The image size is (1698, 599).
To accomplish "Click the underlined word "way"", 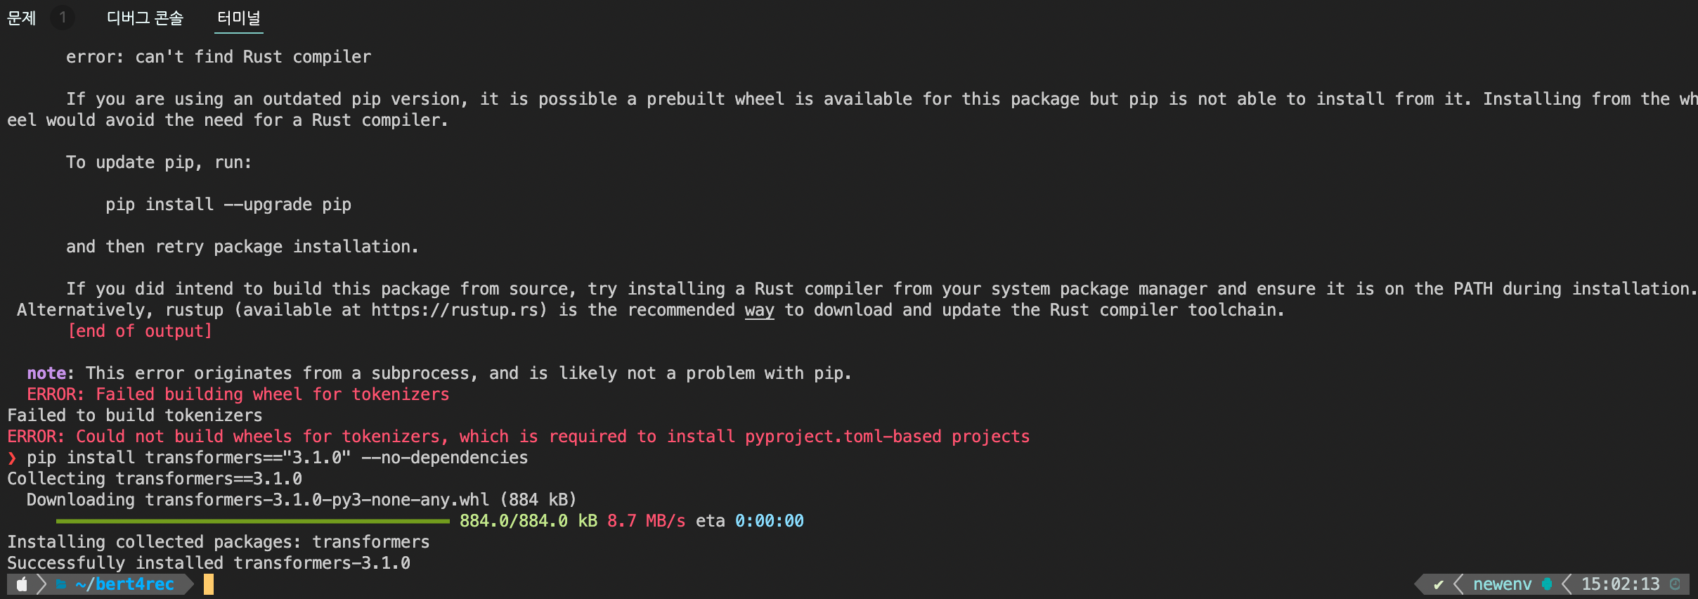I will tap(759, 310).
